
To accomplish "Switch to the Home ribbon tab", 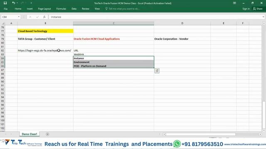I will click(18, 9).
